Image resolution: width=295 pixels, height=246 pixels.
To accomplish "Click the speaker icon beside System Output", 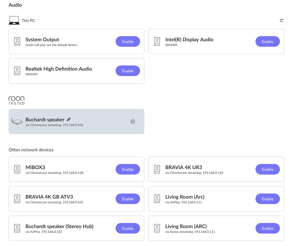I will [17, 41].
